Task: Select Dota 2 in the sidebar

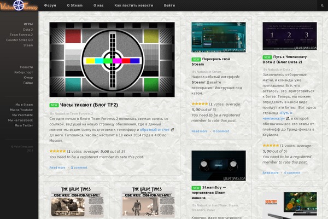Action: (28, 30)
